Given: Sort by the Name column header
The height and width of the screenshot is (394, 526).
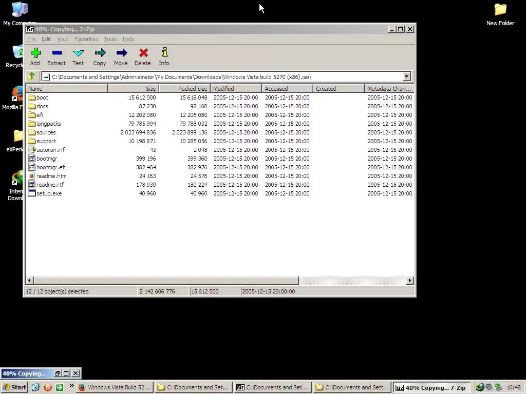Looking at the screenshot, I should (x=67, y=89).
